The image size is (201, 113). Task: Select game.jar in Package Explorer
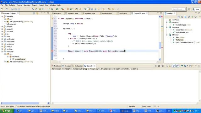point(13,24)
